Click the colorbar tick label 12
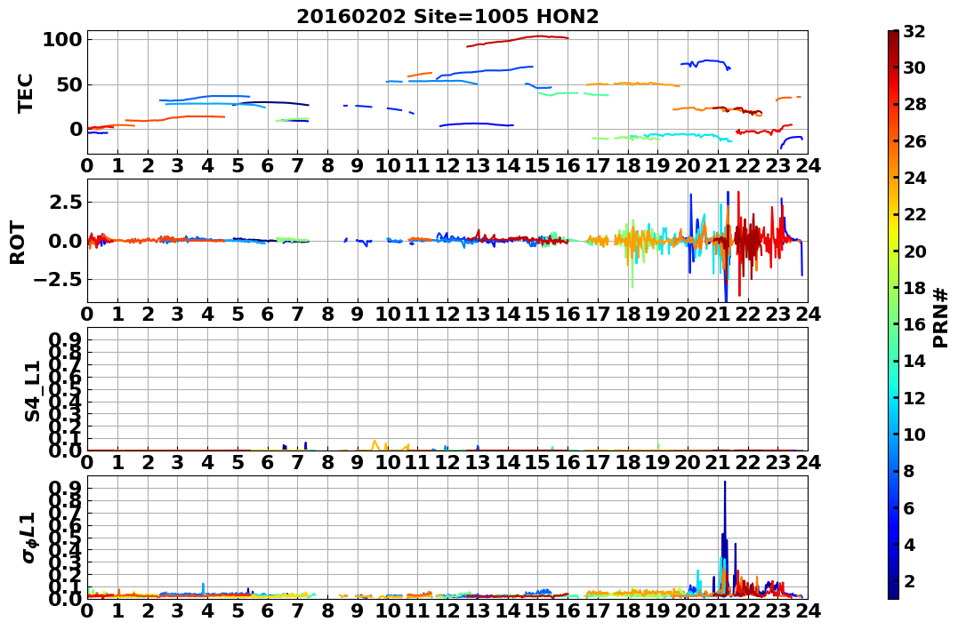The height and width of the screenshot is (630, 958). coord(914,397)
